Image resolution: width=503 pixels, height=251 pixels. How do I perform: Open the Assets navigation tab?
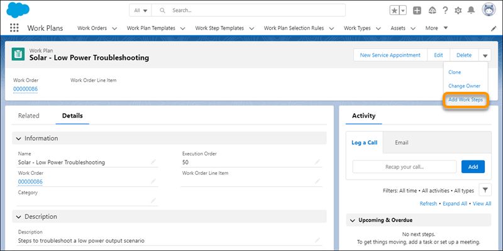[x=398, y=28]
